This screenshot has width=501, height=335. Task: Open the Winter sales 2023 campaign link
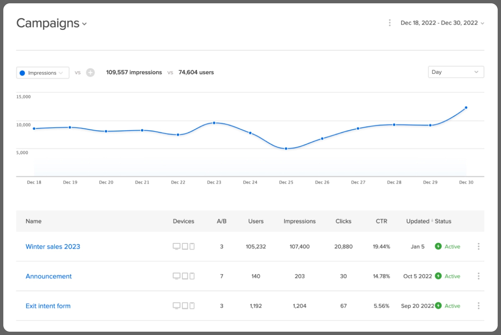pos(53,247)
